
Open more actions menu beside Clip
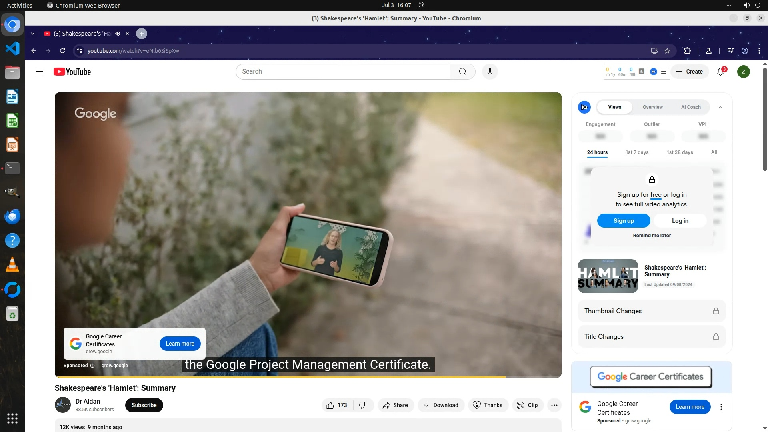coord(554,405)
